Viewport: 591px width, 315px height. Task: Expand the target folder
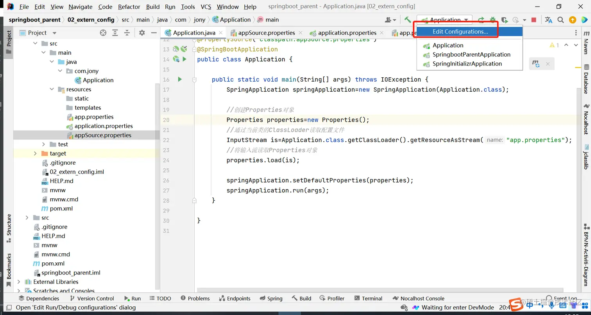click(x=36, y=153)
